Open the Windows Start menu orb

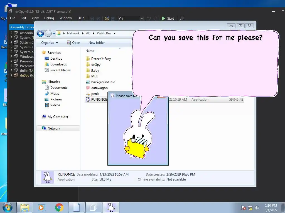8,207
